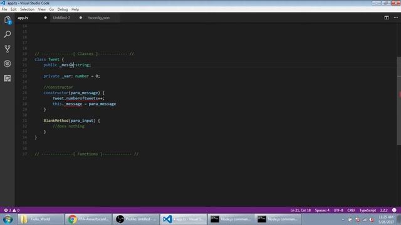Click the 'class' keyword before Tweet

pos(40,59)
